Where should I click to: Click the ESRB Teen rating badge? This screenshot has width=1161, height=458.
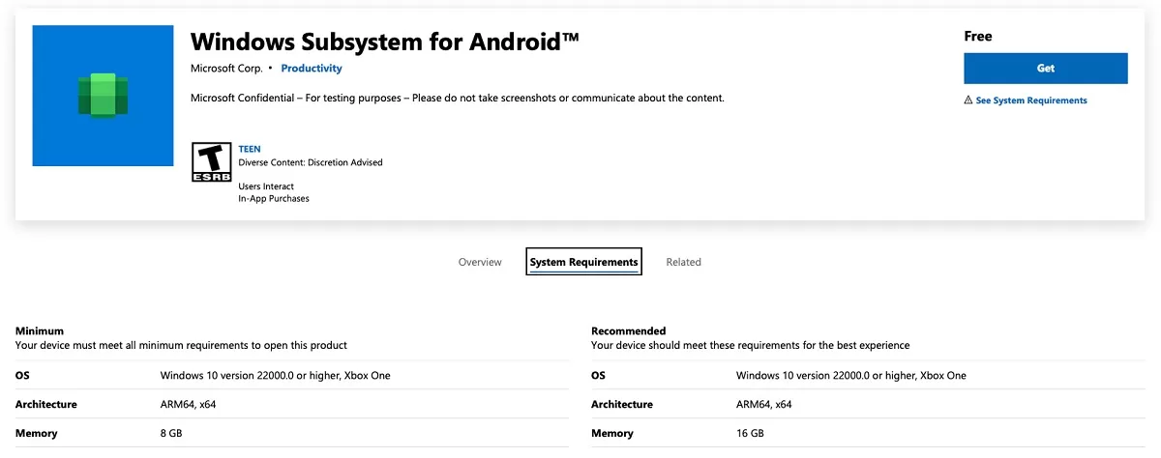[x=210, y=162]
